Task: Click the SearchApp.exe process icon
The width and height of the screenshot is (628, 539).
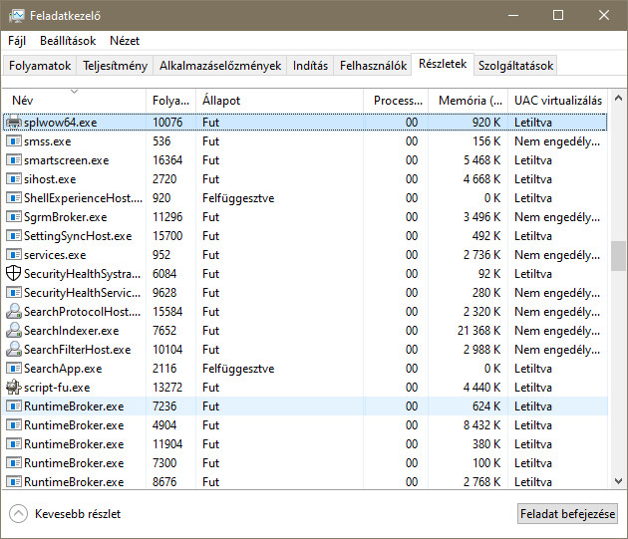Action: pos(14,368)
